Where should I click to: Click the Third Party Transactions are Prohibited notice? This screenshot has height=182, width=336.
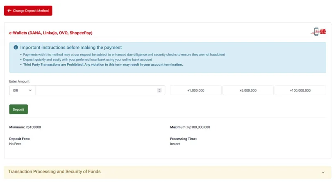coord(103,65)
